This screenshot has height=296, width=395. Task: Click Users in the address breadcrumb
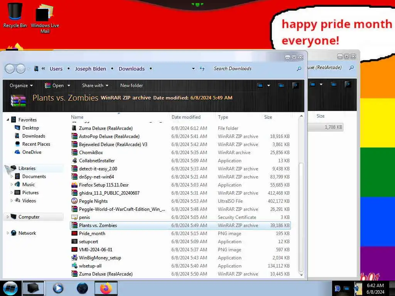coord(56,69)
